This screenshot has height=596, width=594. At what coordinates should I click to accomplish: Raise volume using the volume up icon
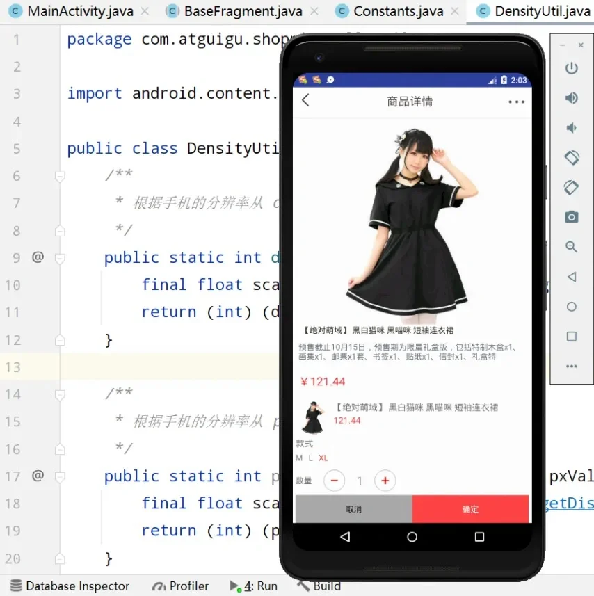[x=571, y=98]
